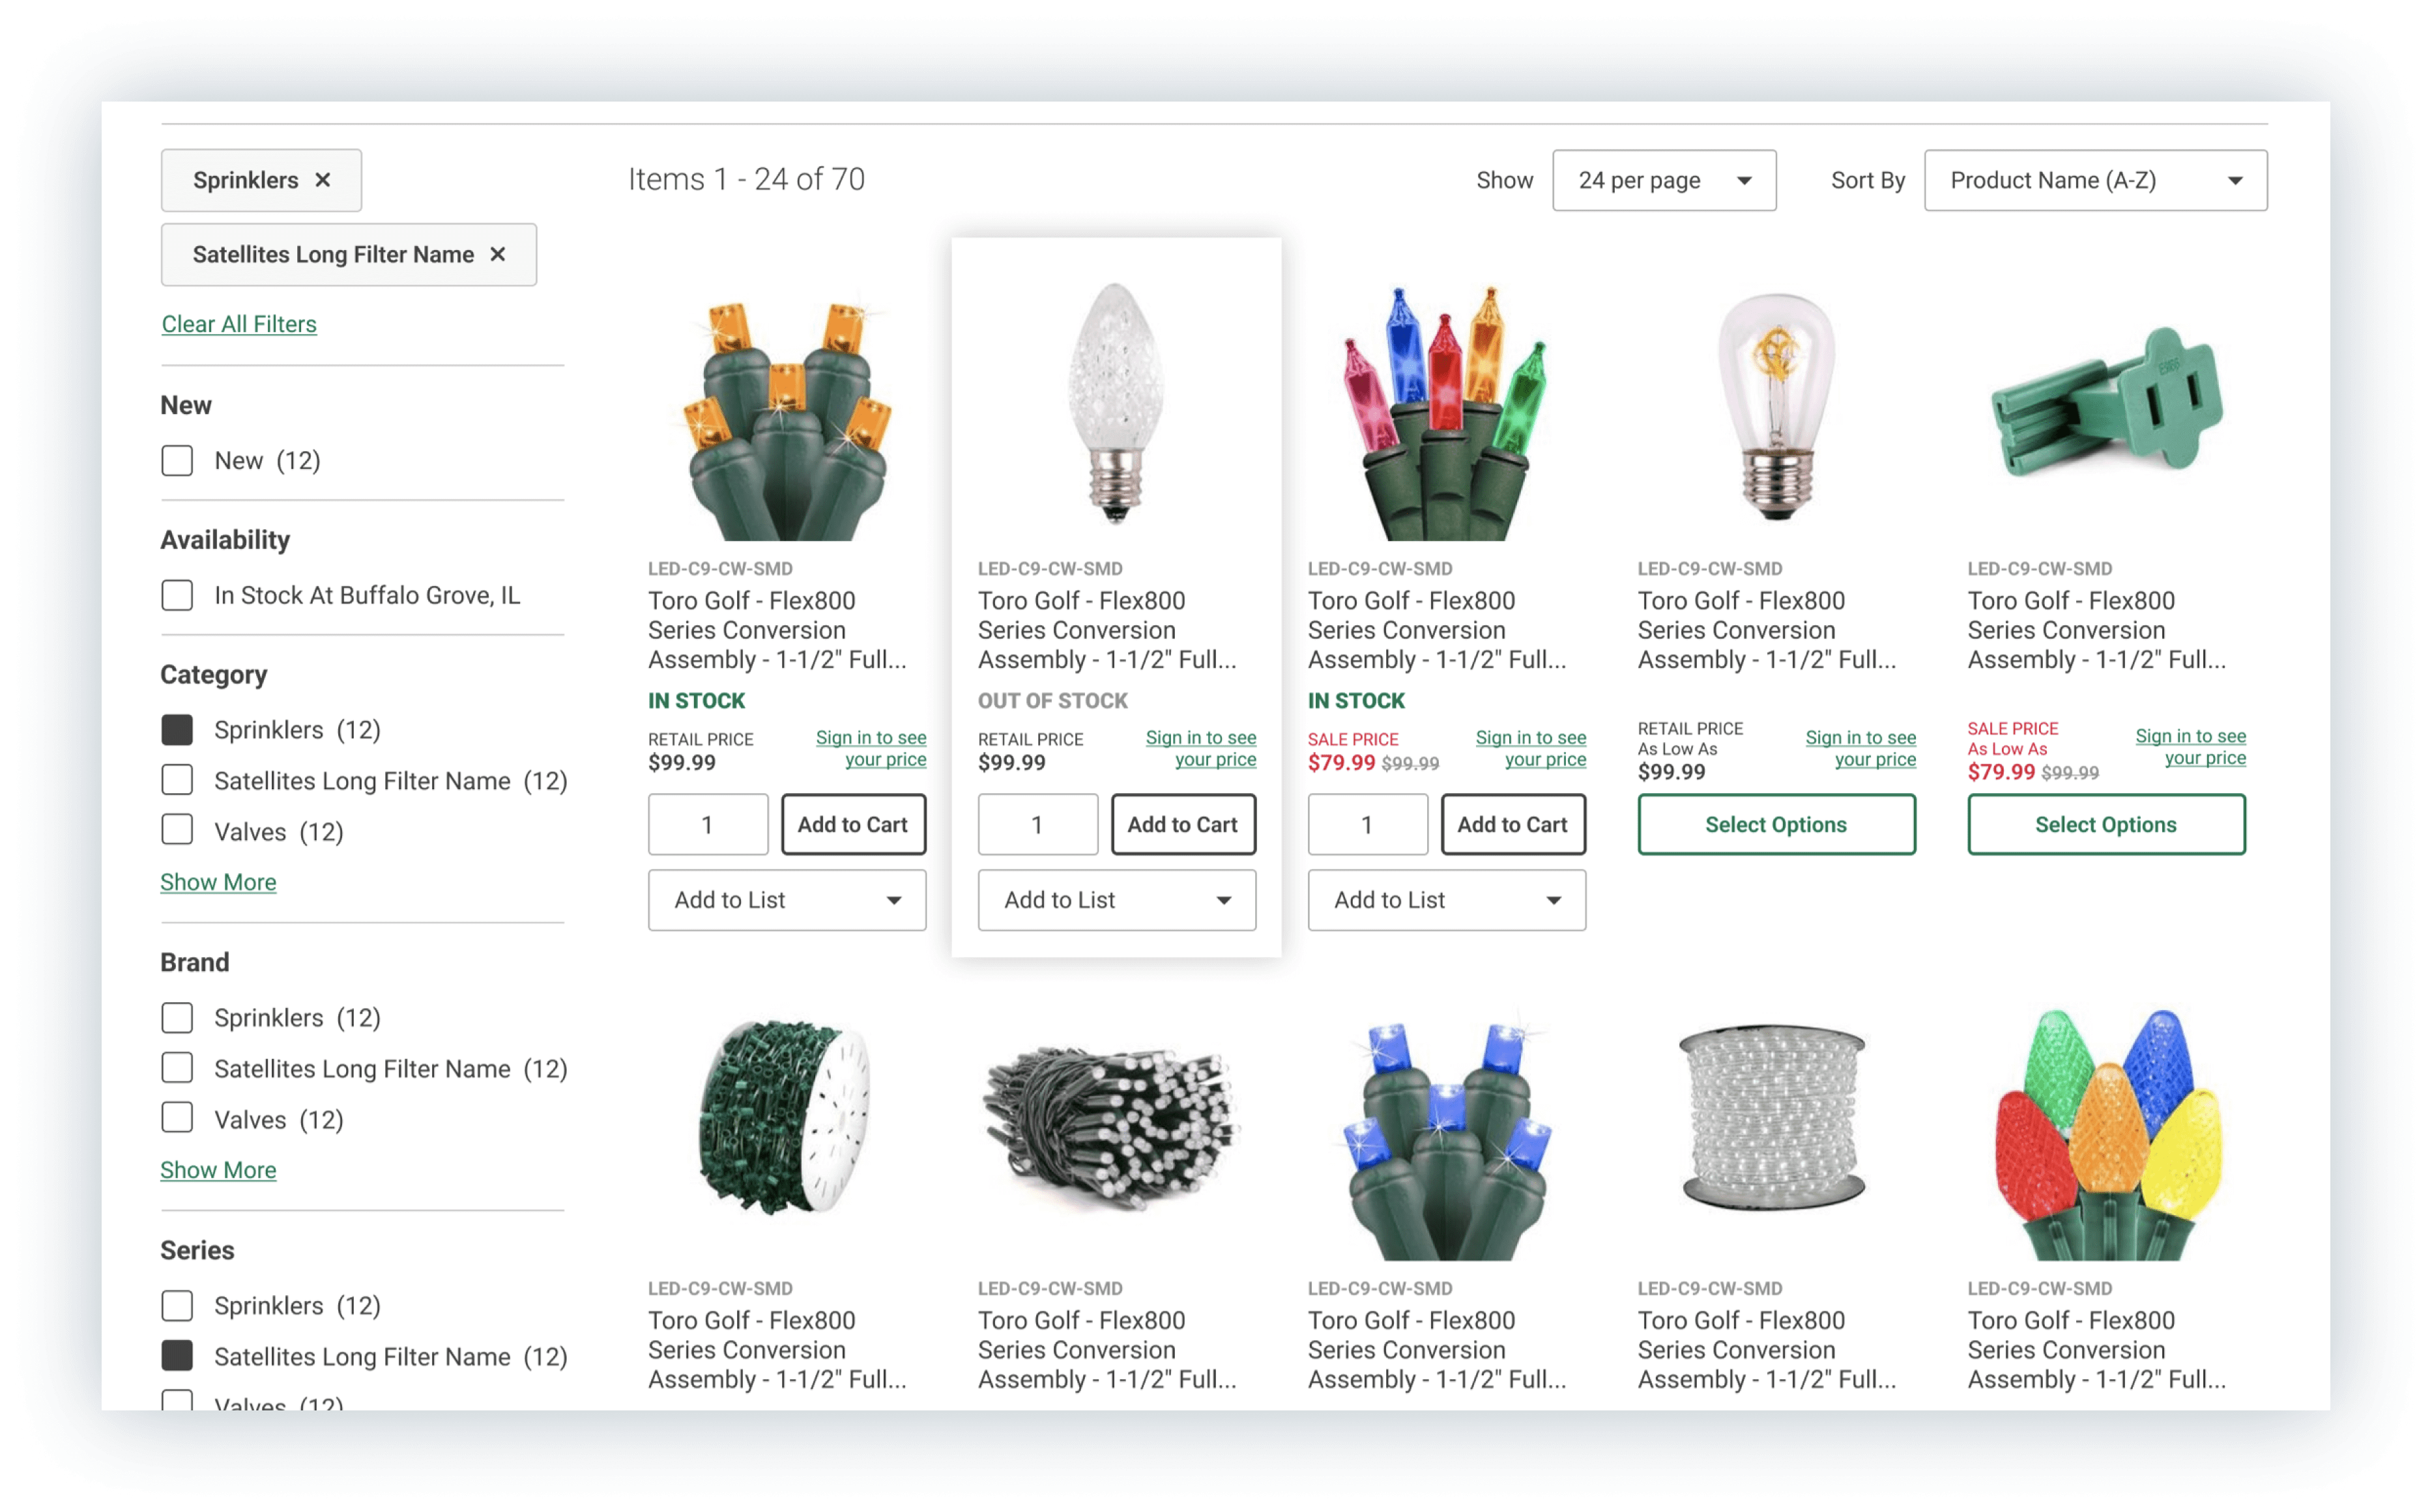Click the Clear All Filters link
Screen dimensions: 2432x1512
tap(239, 324)
